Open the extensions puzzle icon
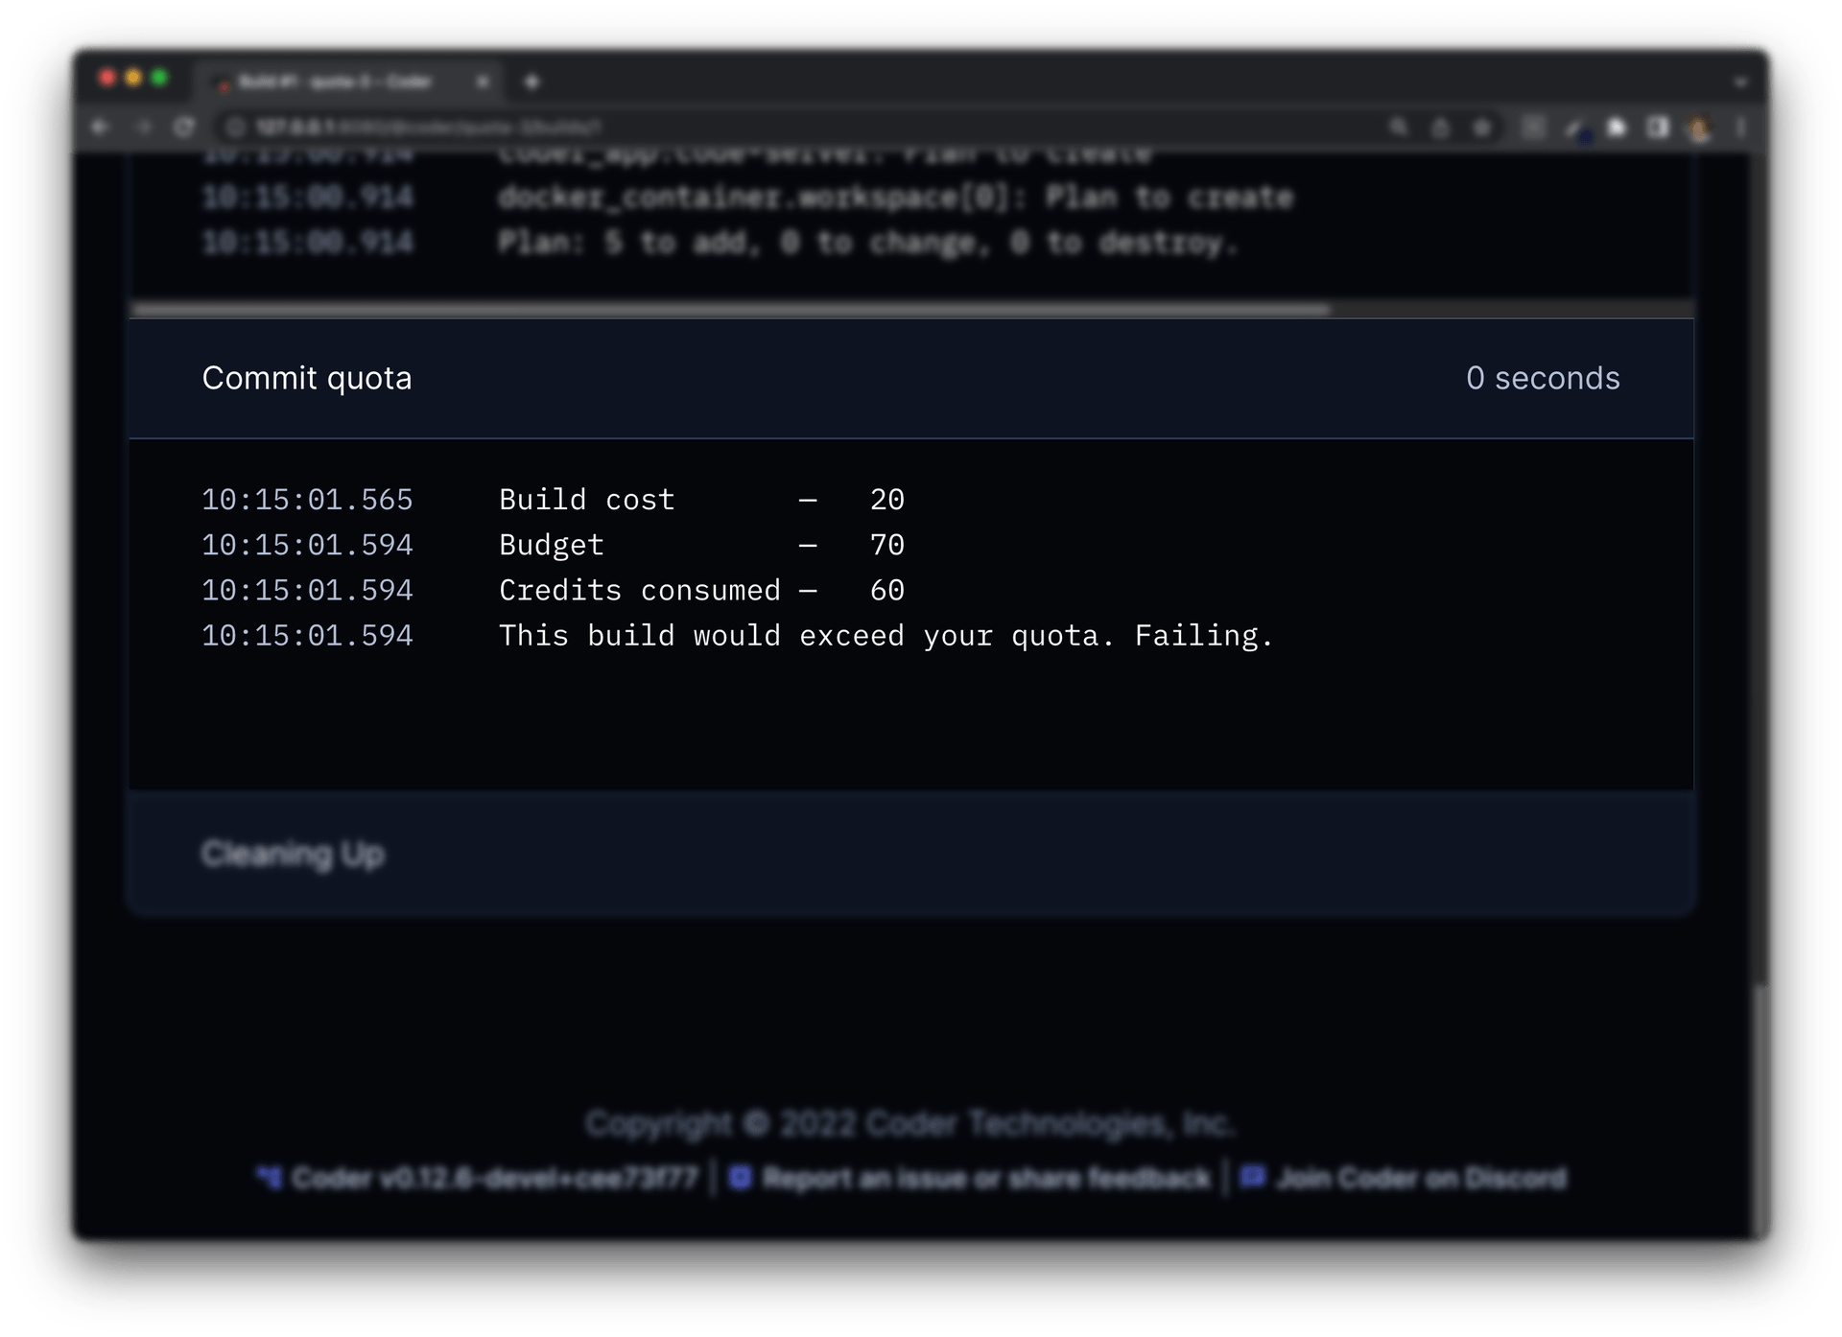This screenshot has width=1842, height=1337. coord(1617,128)
